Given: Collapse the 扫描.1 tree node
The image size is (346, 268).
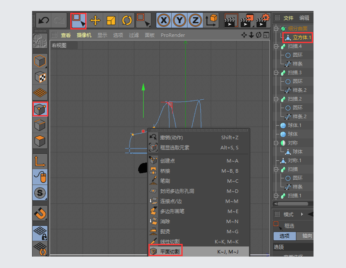Looking at the screenshot, I should [276, 196].
